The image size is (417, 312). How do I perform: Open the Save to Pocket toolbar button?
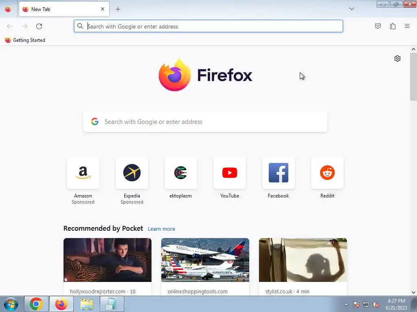(377, 26)
